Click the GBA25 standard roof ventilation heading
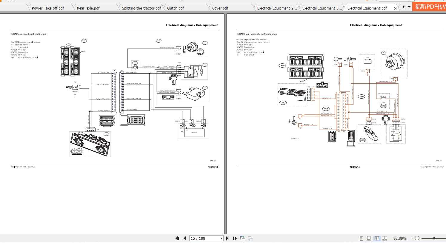 [x=29, y=34]
